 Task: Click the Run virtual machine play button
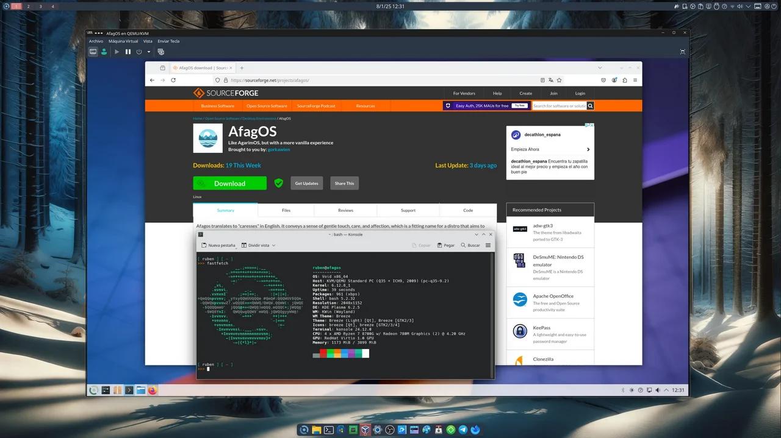click(117, 52)
